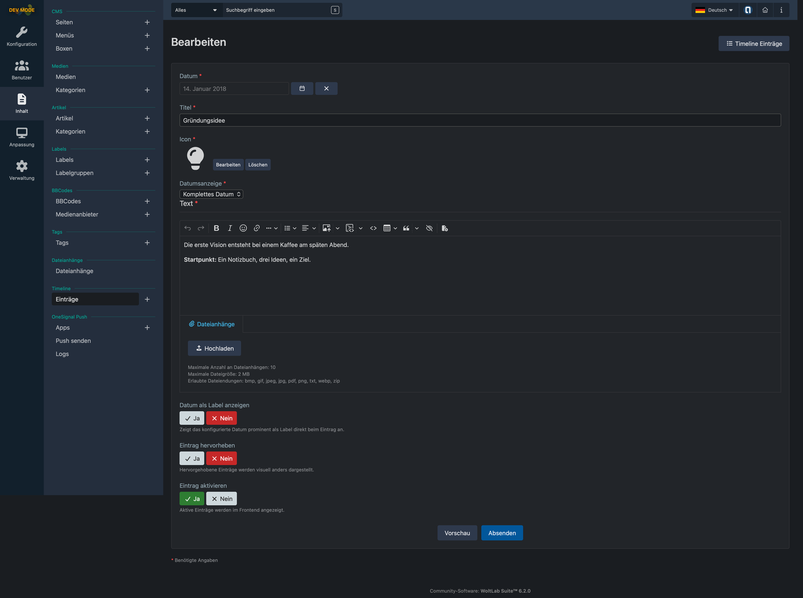Viewport: 803px width, 598px height.
Task: Insert inline code with angle brackets icon
Action: [373, 228]
